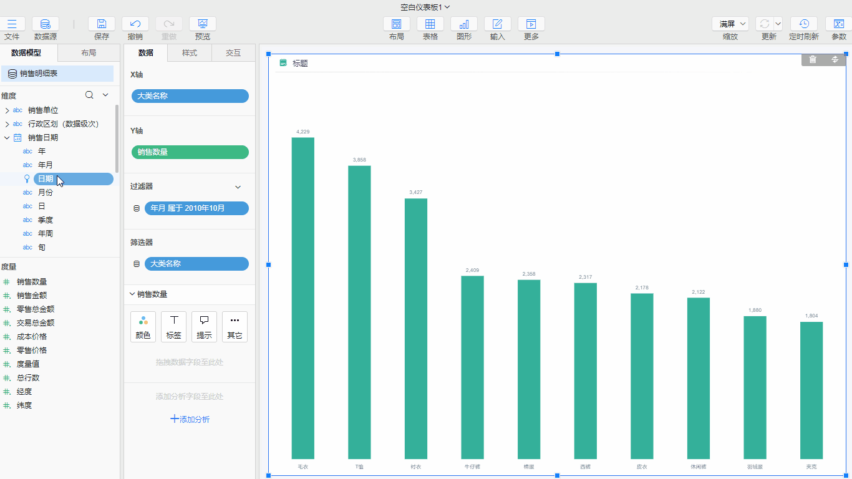Open the scheduled refresh icon

click(803, 24)
